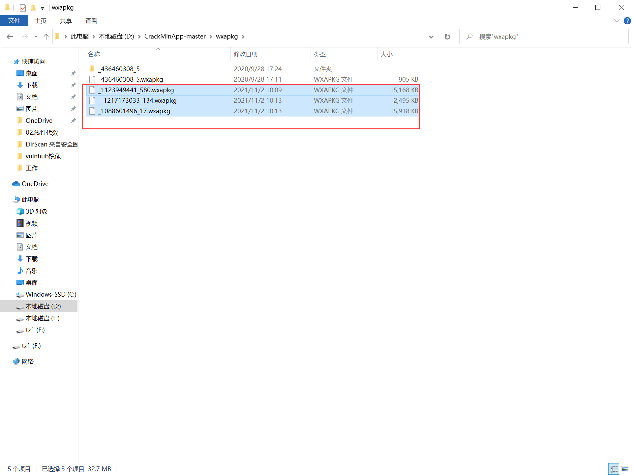Open standalone tzf (F:) removable drive
633x475 pixels.
pos(31,346)
